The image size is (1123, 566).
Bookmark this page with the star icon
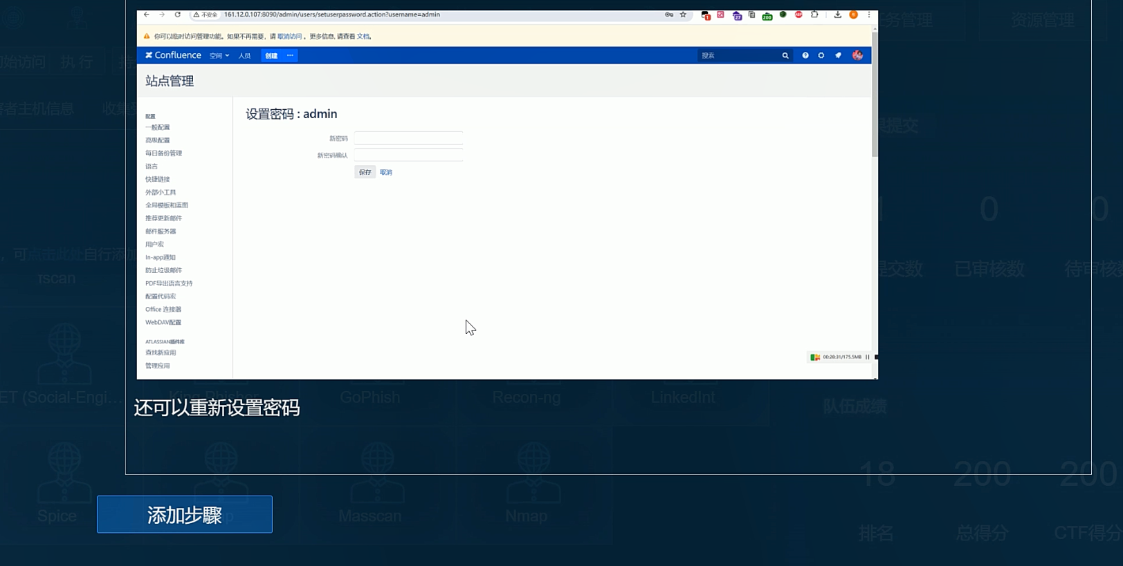click(683, 15)
